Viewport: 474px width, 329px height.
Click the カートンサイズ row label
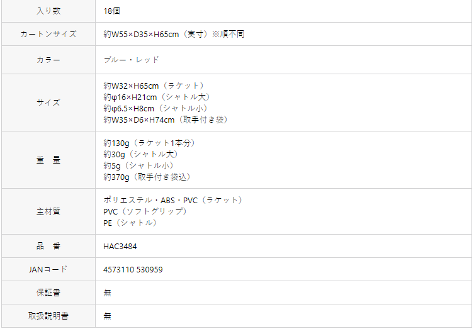tap(48, 34)
